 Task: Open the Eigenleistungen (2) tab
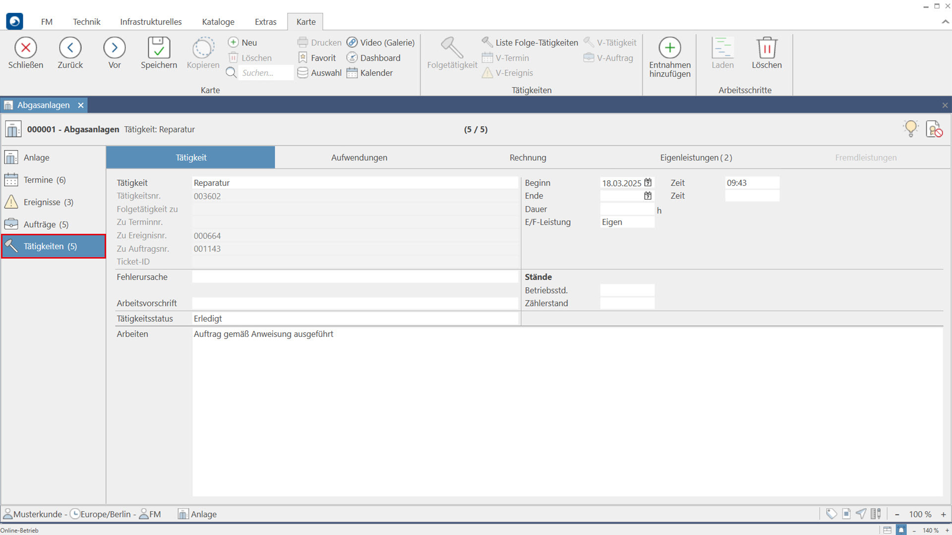point(696,158)
